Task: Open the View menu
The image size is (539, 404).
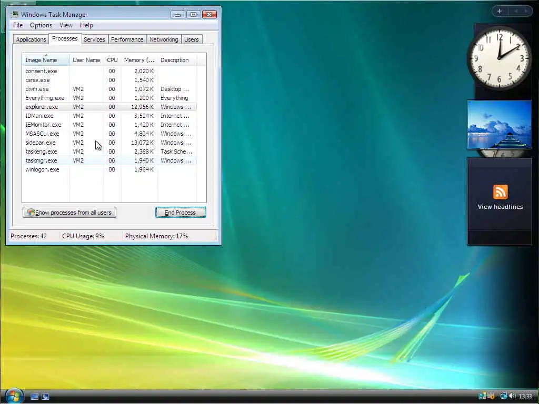Action: point(66,25)
